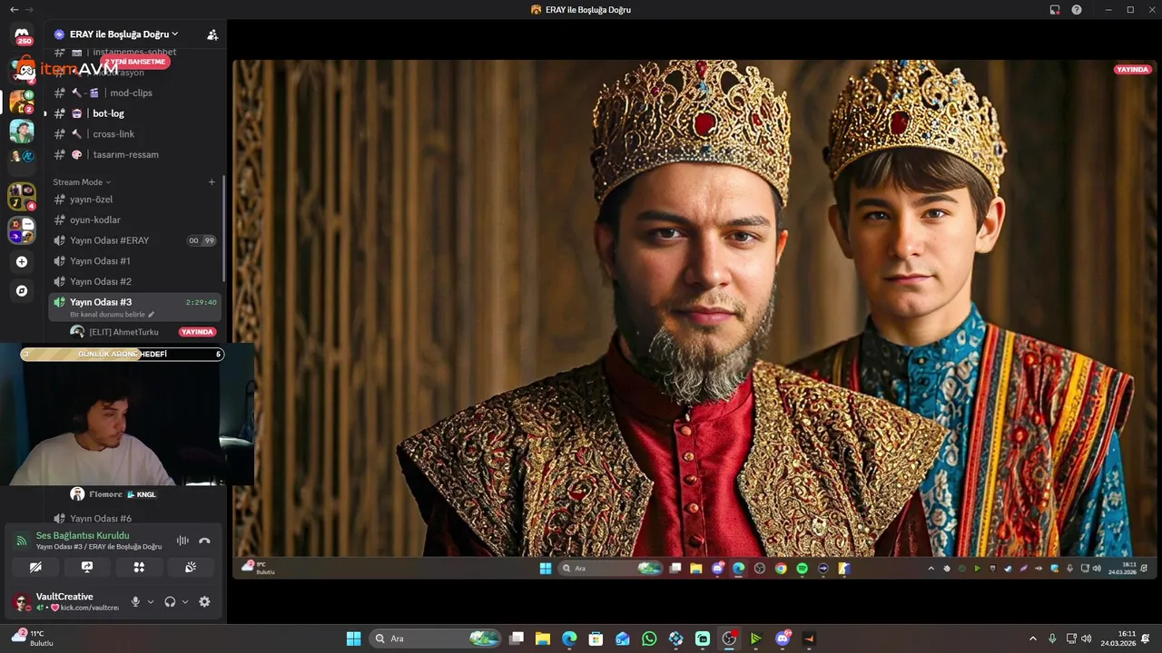Viewport: 1162px width, 653px height.
Task: Open Discord direct messages home icon
Action: [x=22, y=36]
